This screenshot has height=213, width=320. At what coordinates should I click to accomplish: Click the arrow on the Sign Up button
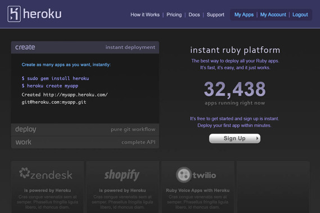(x=257, y=138)
